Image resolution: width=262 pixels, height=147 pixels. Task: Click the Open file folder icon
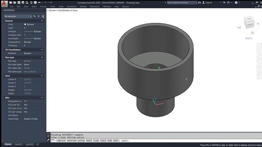pyautogui.click(x=15, y=2)
